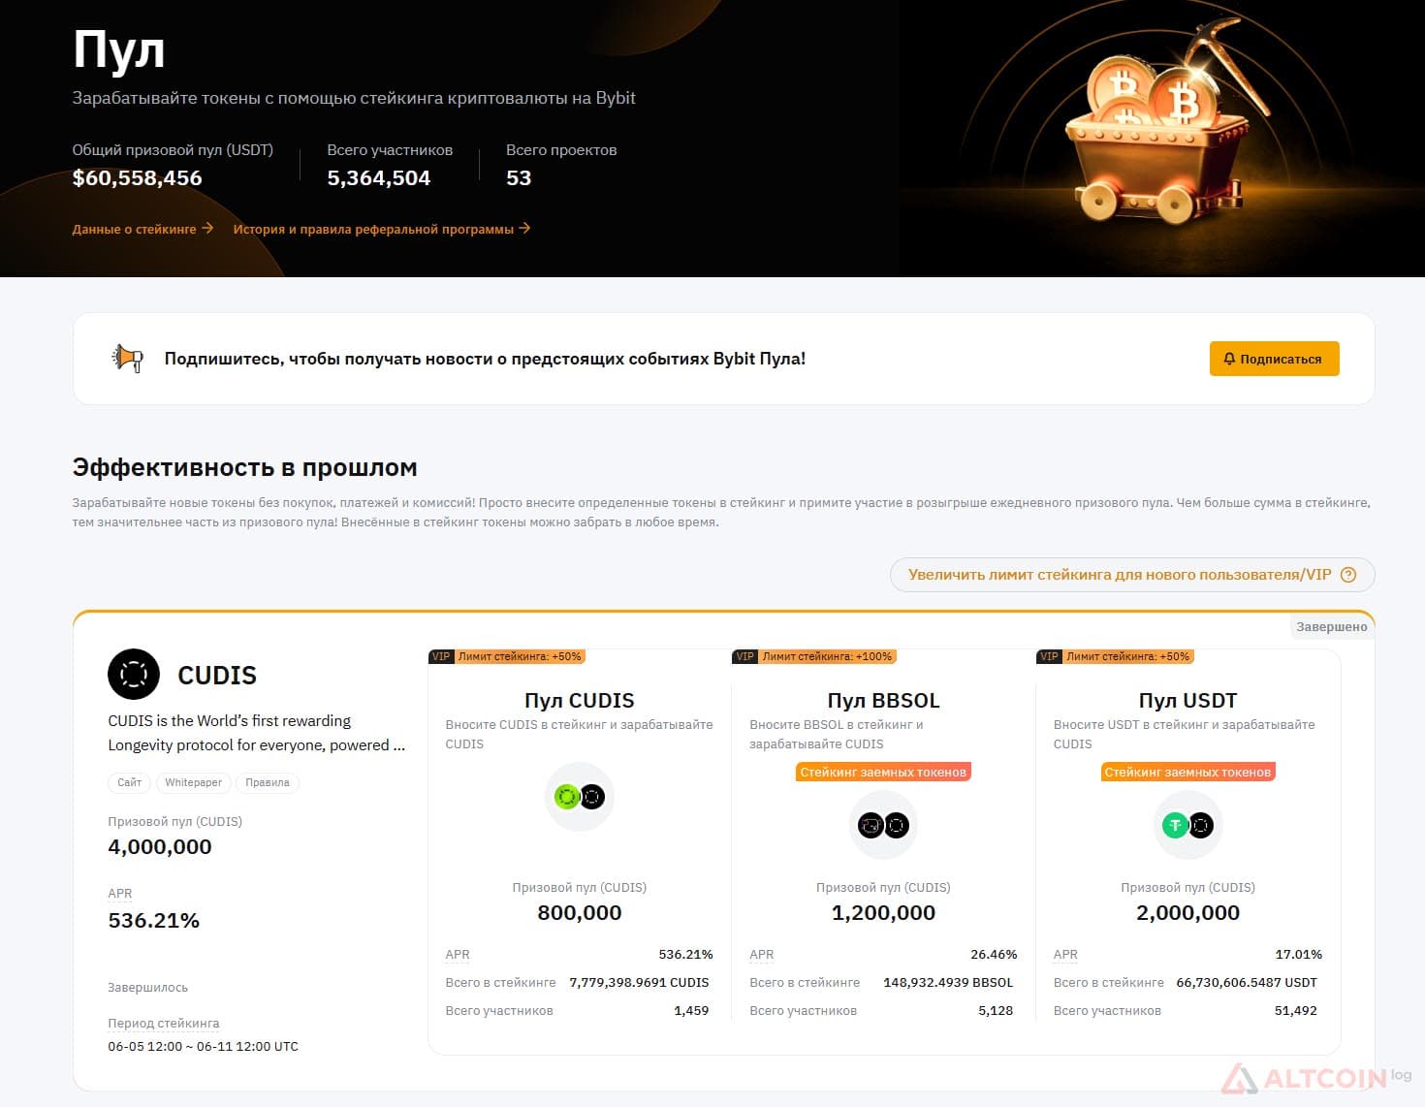1425x1107 pixels.
Task: Click the APR label in Пул CUDIS
Action: point(458,954)
